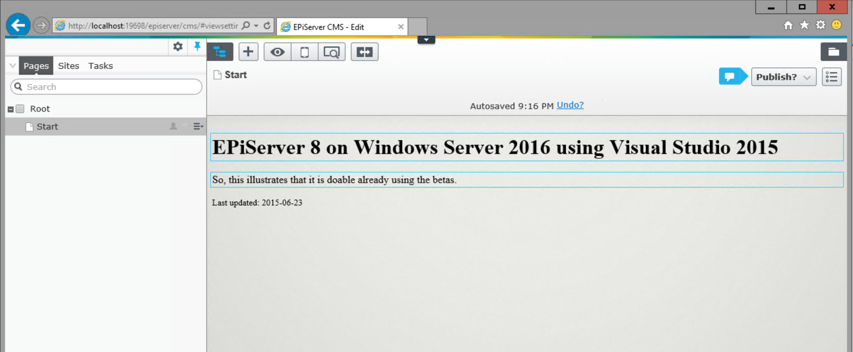Viewport: 853px width, 352px height.
Task: Open the view settings magnifier icon
Action: (331, 52)
